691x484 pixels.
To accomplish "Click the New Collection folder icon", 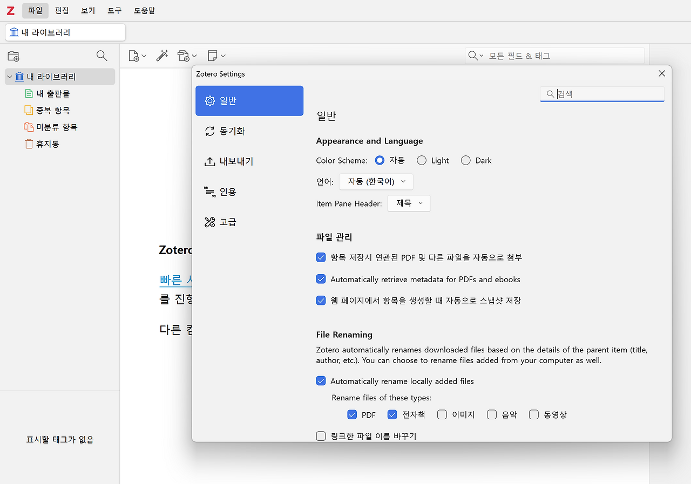I will [13, 56].
